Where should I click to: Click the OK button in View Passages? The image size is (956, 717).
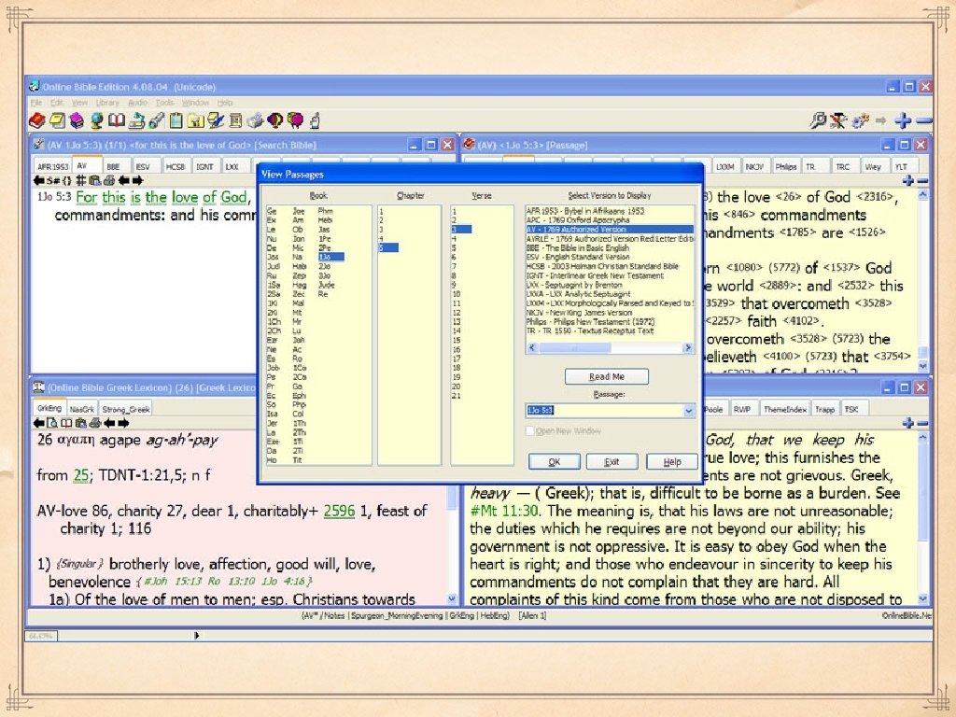click(x=555, y=461)
